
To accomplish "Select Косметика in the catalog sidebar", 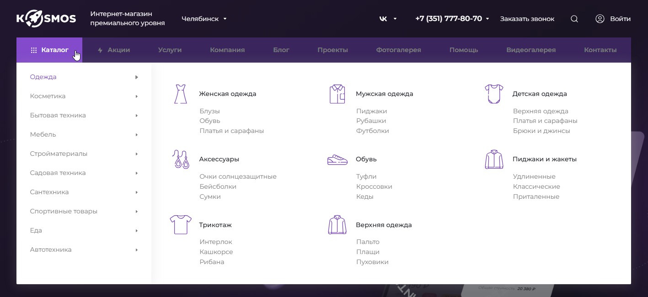I will coord(48,96).
